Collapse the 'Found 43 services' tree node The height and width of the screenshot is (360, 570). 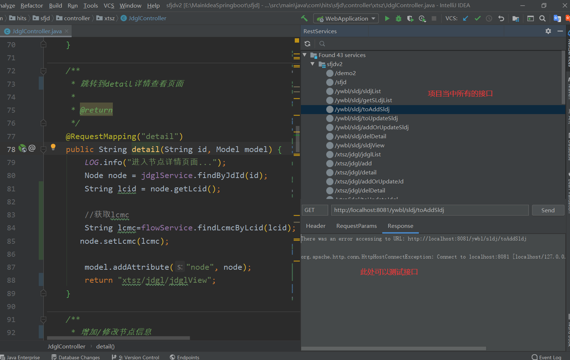pos(305,55)
